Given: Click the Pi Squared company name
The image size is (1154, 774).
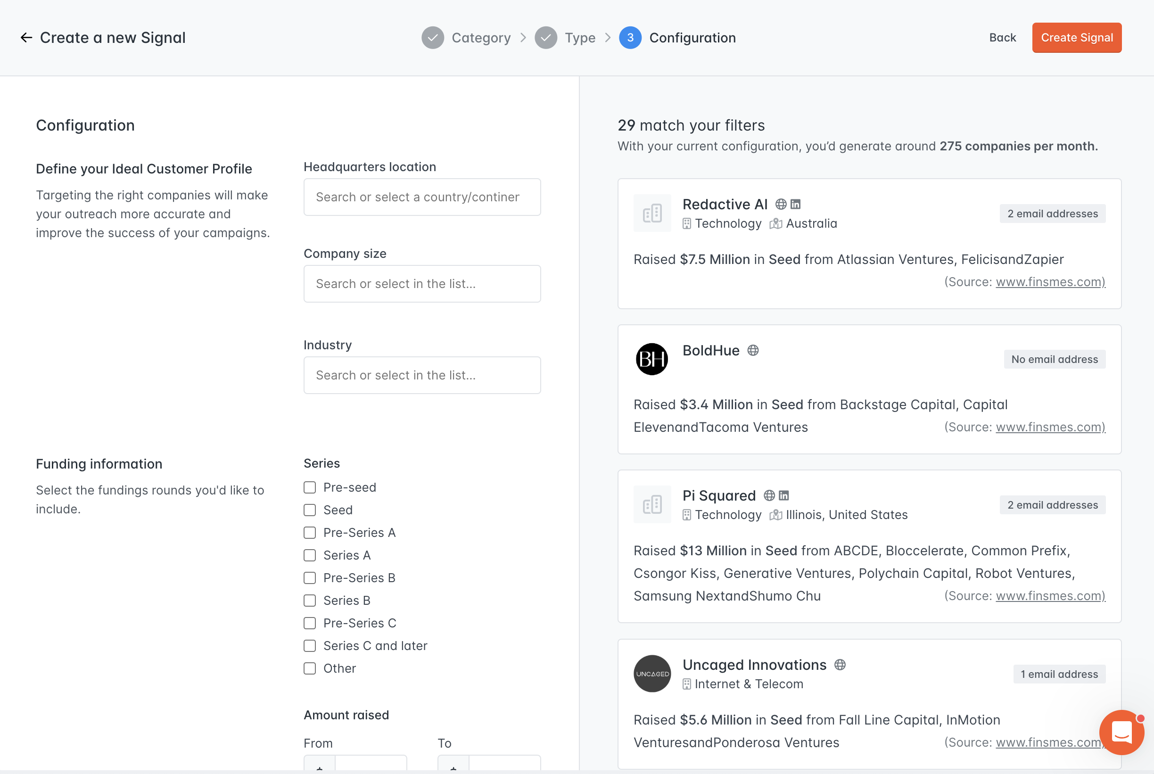Looking at the screenshot, I should pyautogui.click(x=719, y=495).
